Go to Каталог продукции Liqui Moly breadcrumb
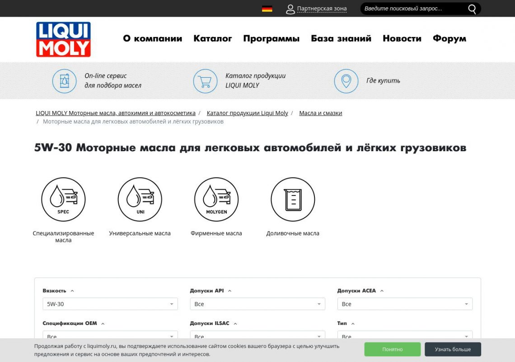This screenshot has width=515, height=362. [247, 113]
